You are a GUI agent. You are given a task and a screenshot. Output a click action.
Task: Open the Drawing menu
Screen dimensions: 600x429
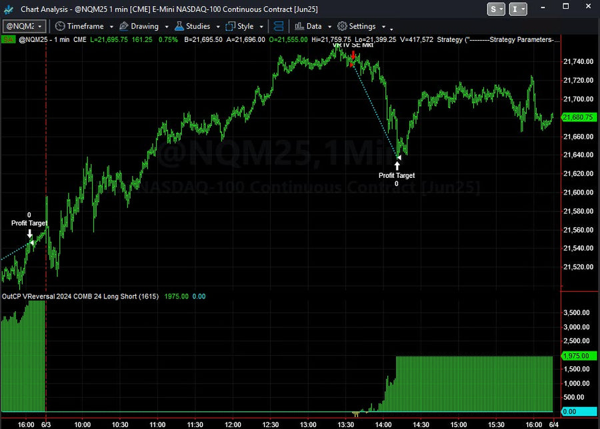pyautogui.click(x=145, y=27)
